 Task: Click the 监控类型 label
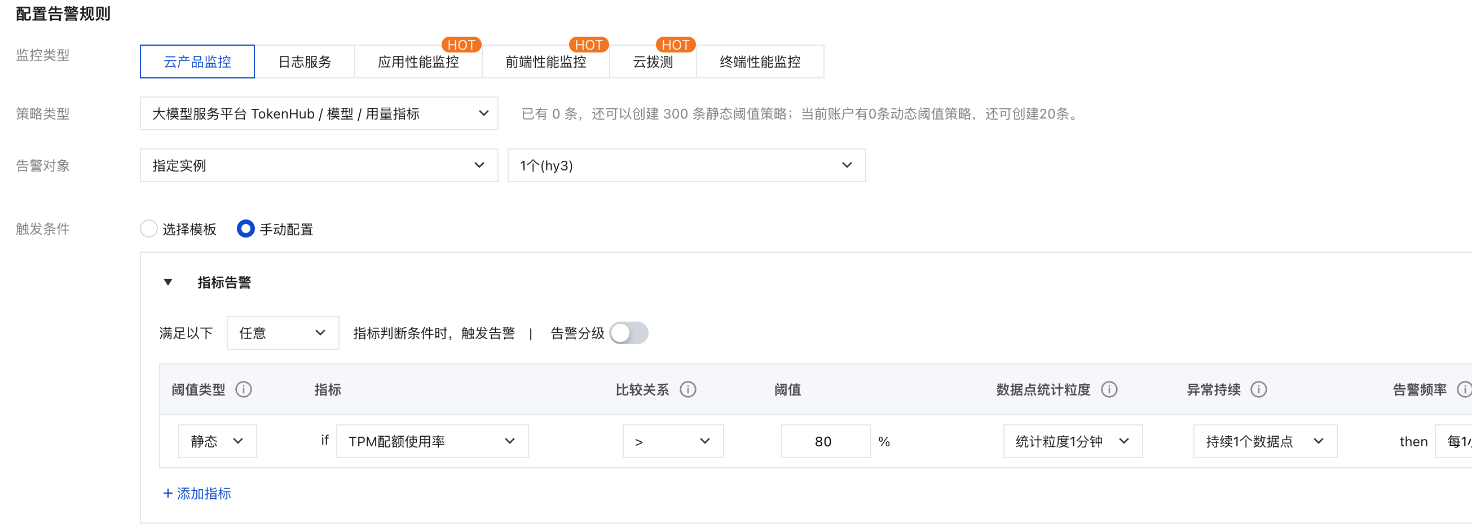(43, 55)
